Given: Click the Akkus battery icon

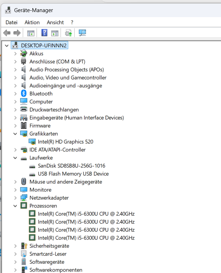Looking at the screenshot, I should (x=24, y=53).
